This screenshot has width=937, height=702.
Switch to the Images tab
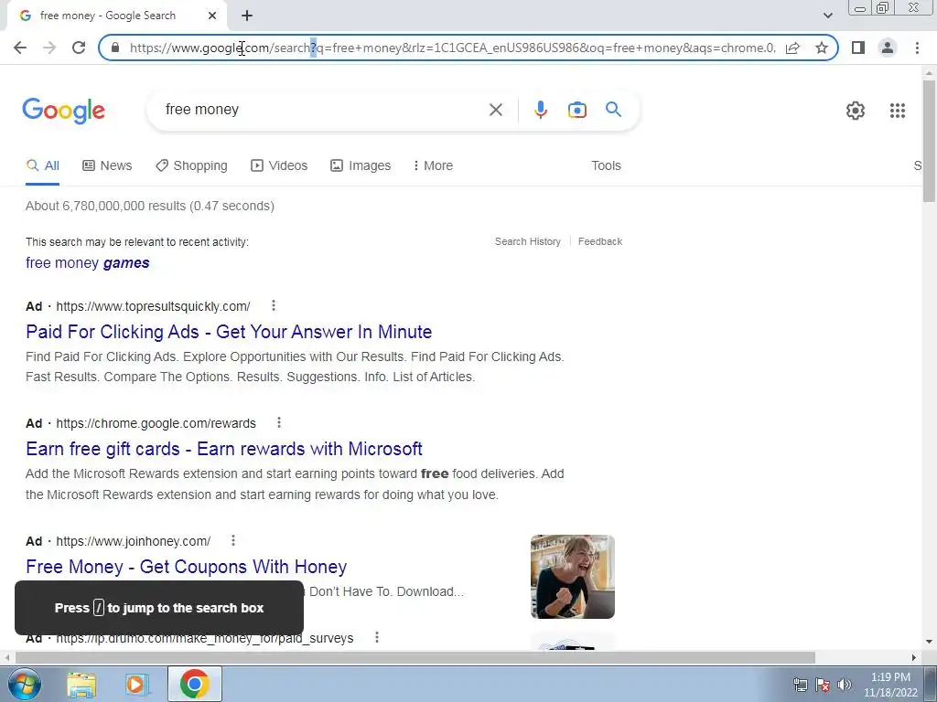361,165
